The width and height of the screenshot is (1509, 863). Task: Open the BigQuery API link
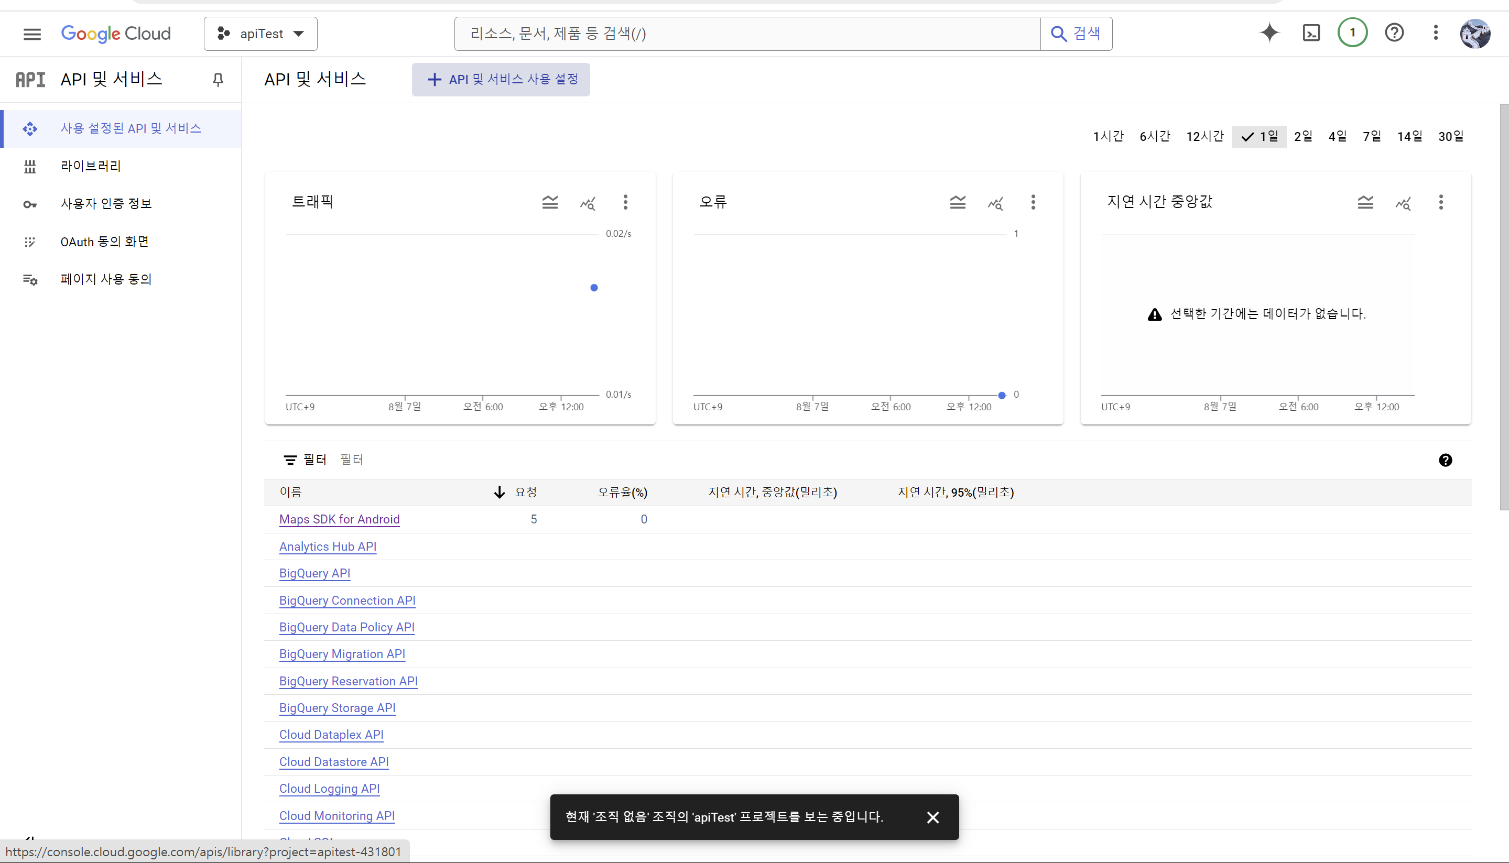tap(314, 574)
